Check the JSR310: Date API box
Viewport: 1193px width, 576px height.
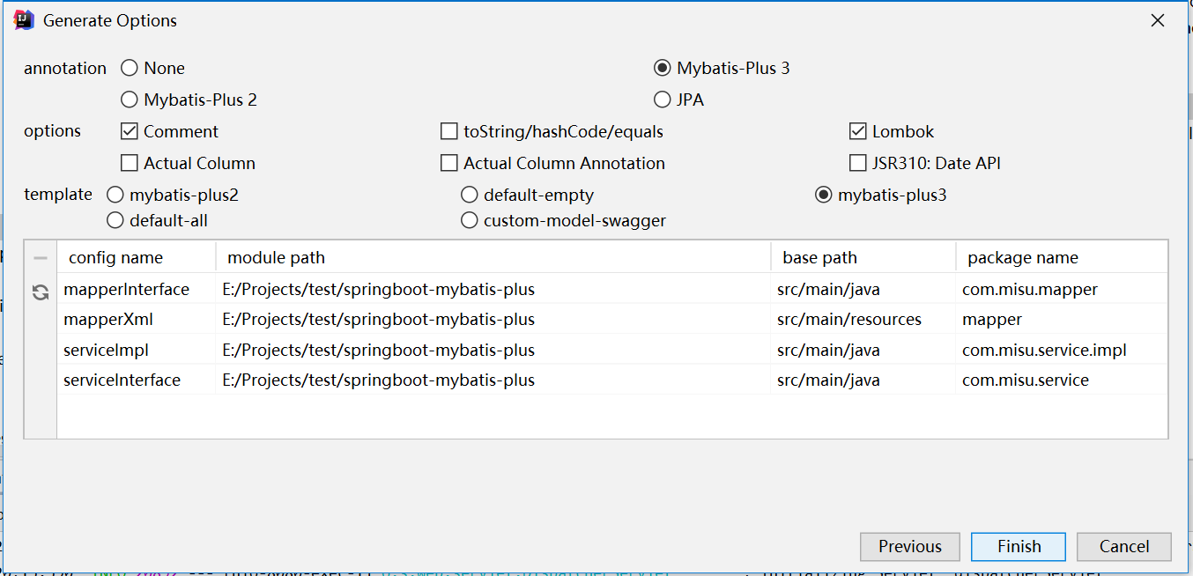click(858, 164)
